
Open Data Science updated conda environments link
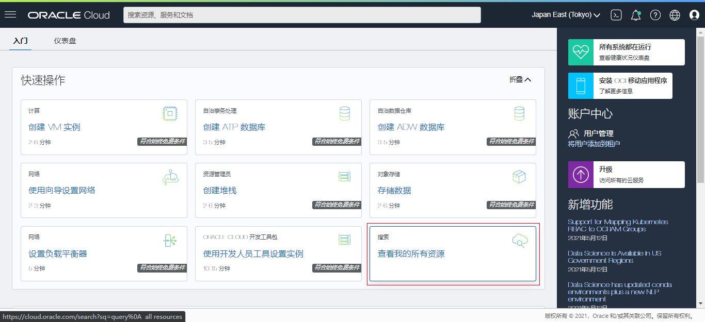[x=619, y=292]
